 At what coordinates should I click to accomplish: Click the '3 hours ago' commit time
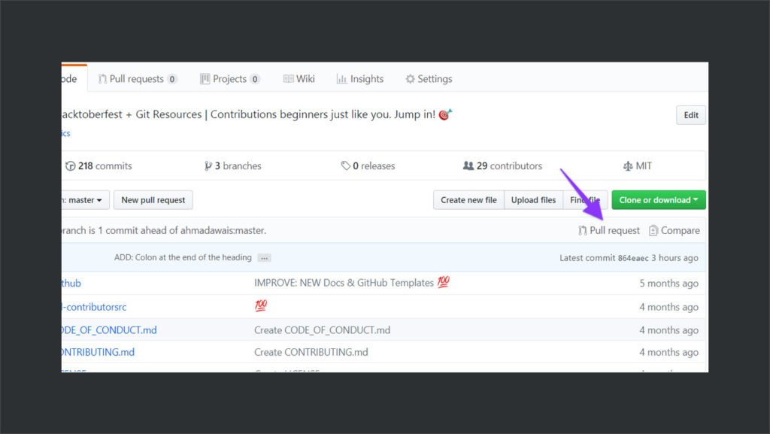tap(675, 258)
